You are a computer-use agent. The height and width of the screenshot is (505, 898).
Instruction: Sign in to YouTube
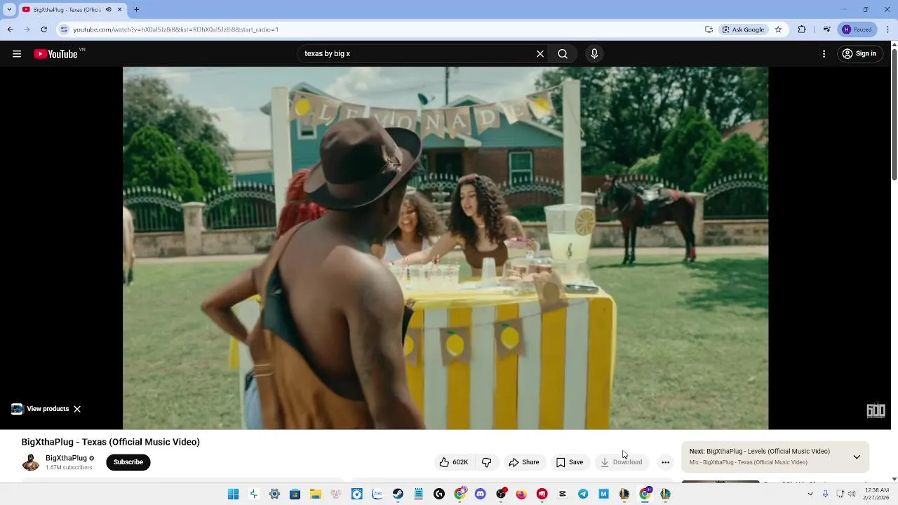[x=859, y=54]
